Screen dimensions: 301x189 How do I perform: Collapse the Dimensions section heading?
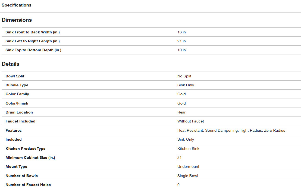pos(17,20)
